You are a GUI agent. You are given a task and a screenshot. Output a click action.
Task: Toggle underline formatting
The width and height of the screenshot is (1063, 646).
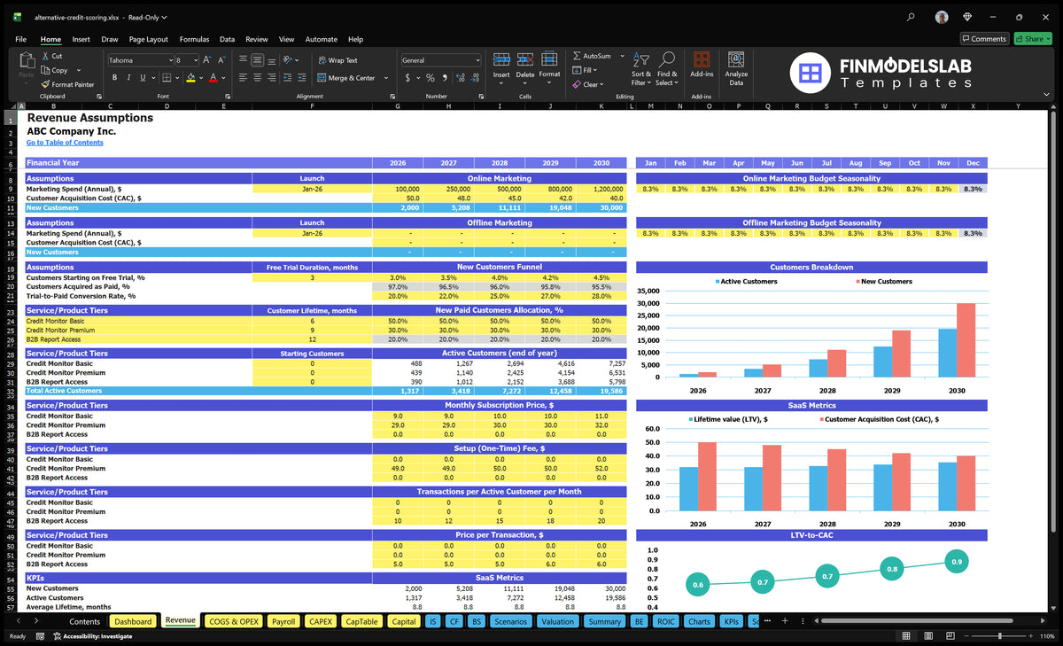[x=143, y=78]
